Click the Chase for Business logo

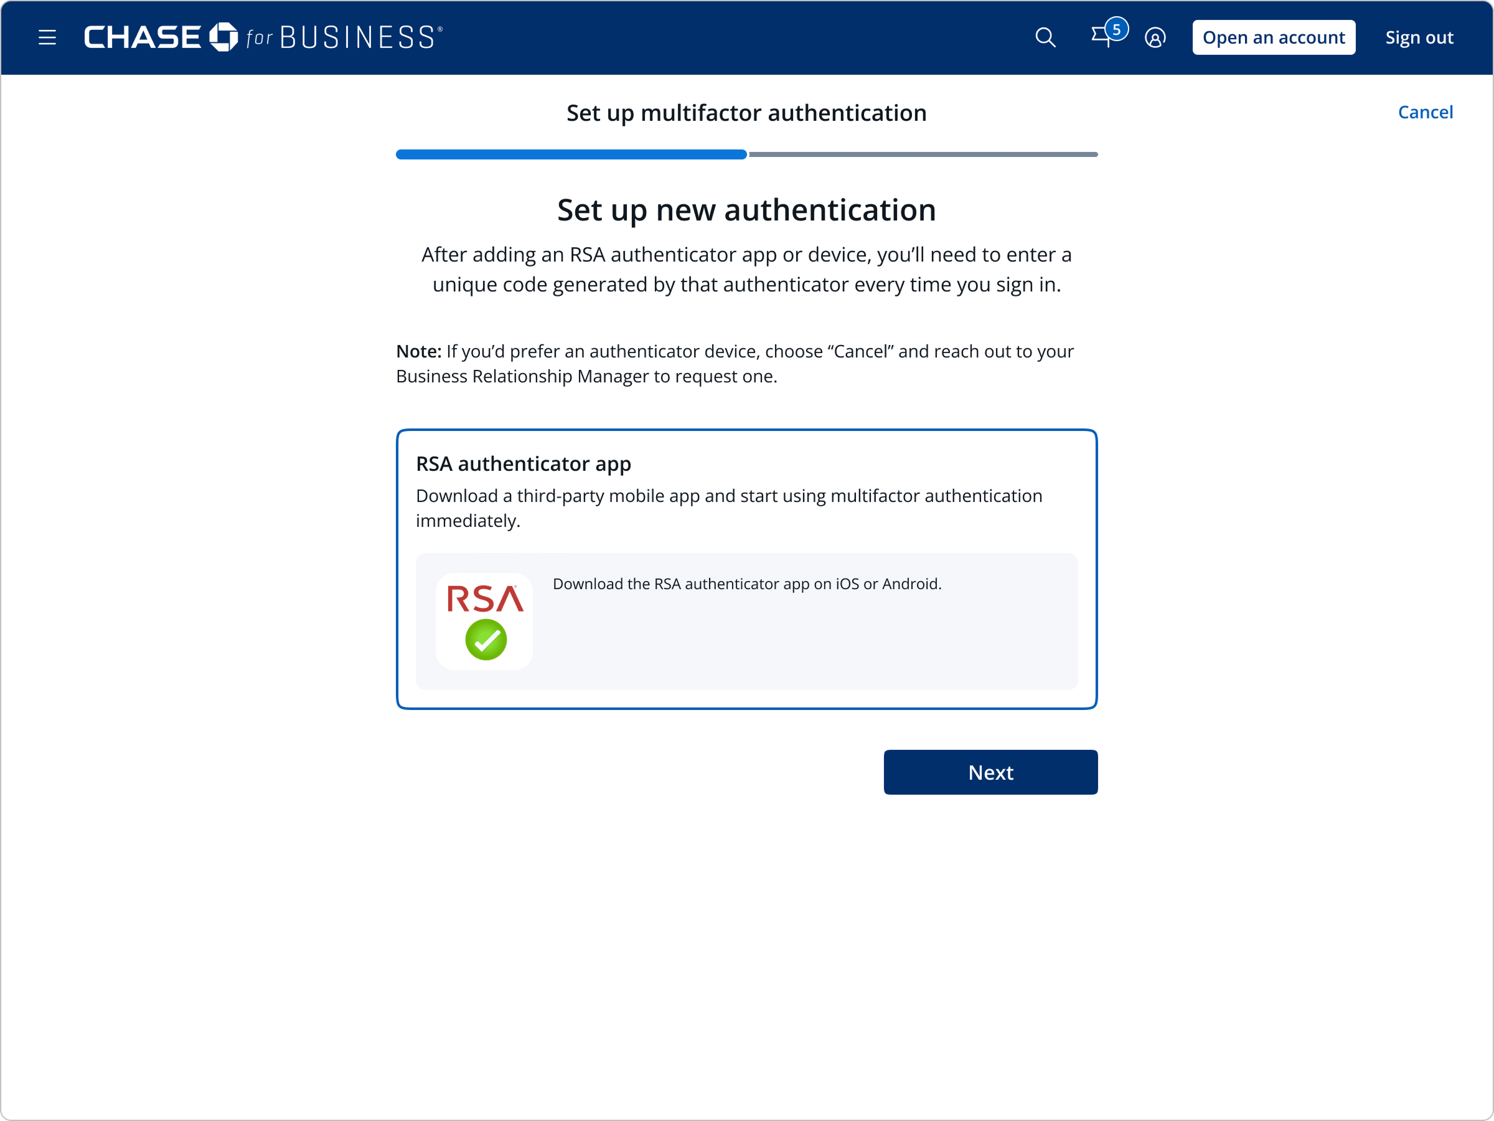263,37
